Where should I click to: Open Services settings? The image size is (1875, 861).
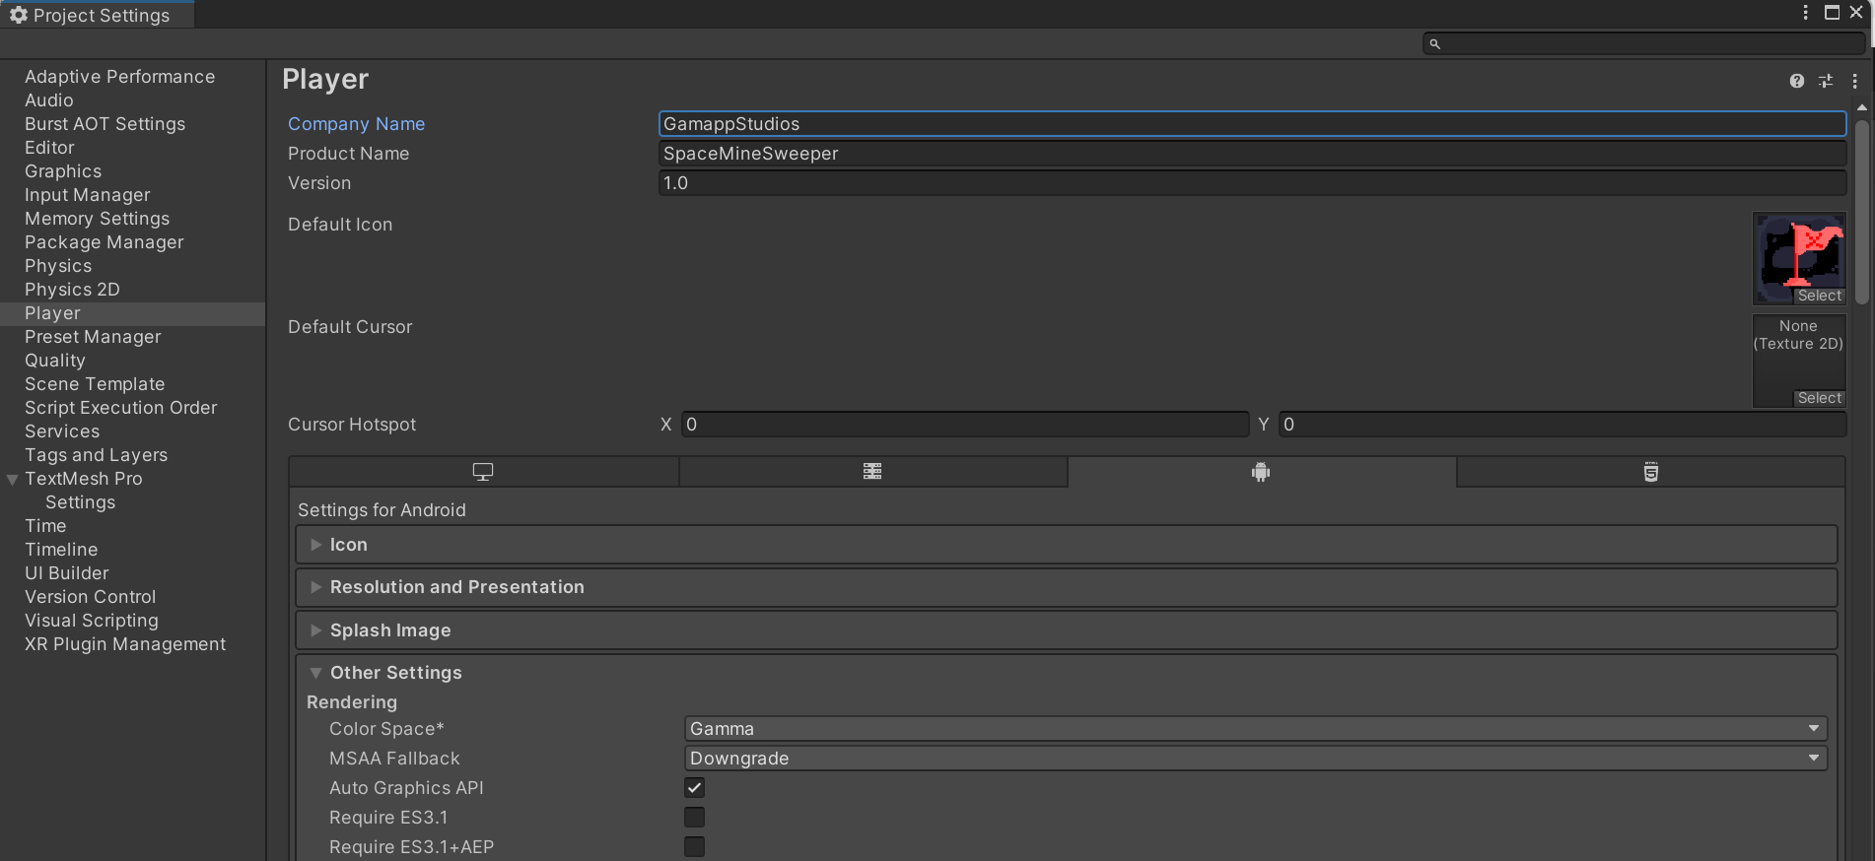point(62,431)
